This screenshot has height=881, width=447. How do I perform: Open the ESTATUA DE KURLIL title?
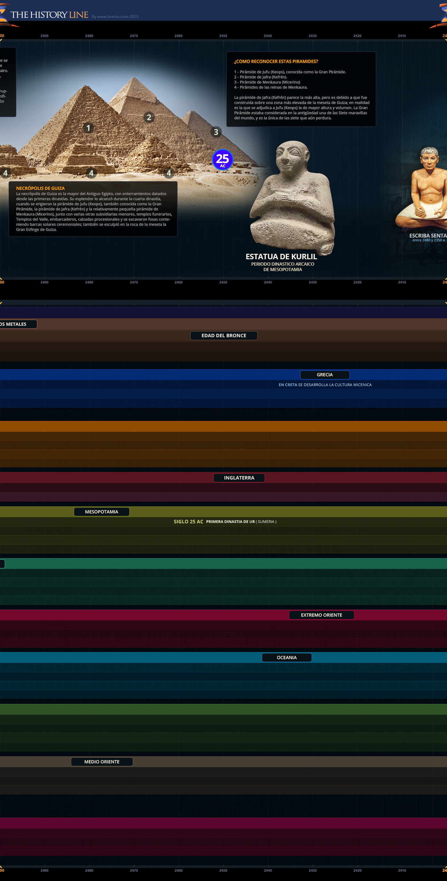[x=281, y=256]
